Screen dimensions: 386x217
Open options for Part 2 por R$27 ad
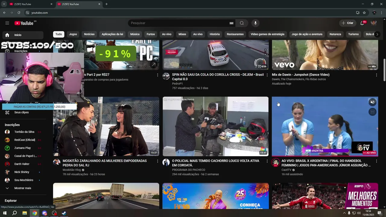(x=157, y=75)
